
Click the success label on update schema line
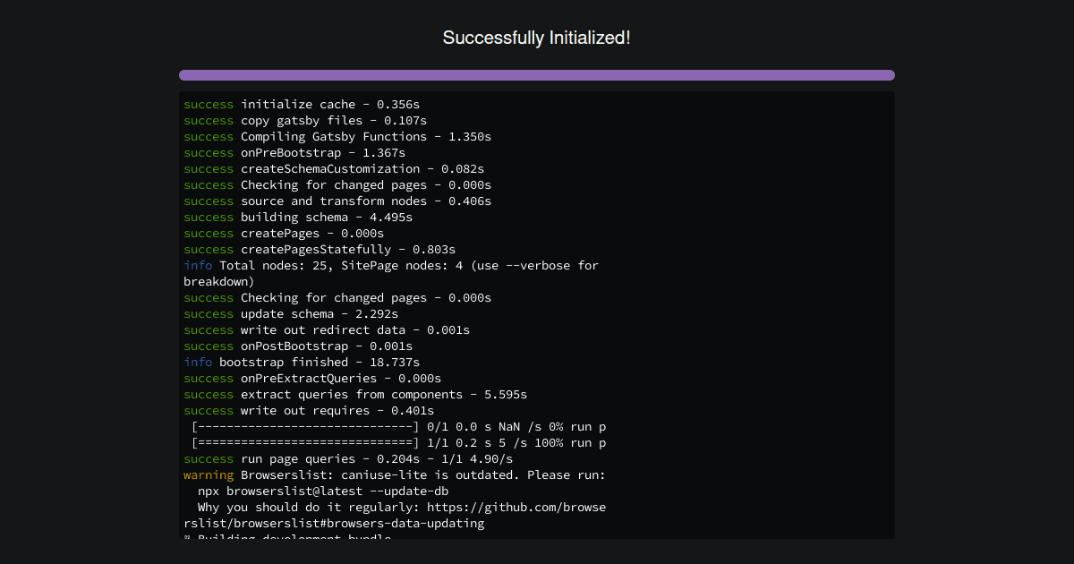(x=208, y=313)
